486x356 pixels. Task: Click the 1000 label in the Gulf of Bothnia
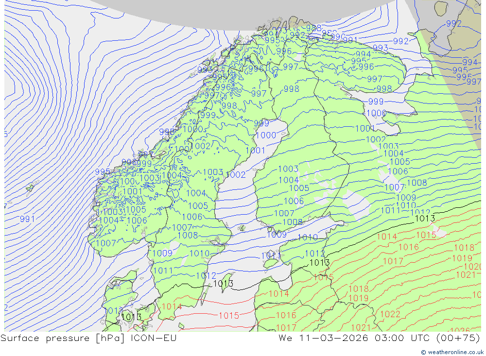[x=266, y=135]
